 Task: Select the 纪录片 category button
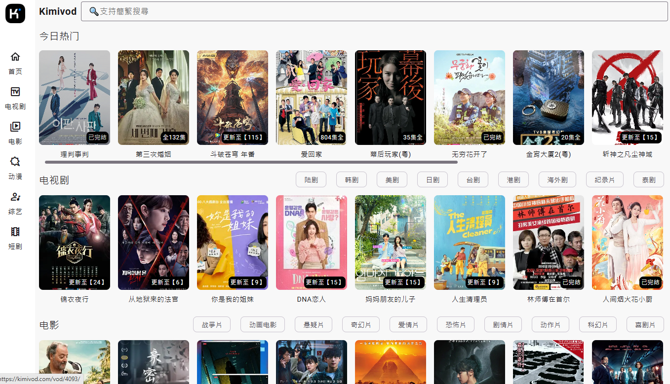click(x=605, y=180)
